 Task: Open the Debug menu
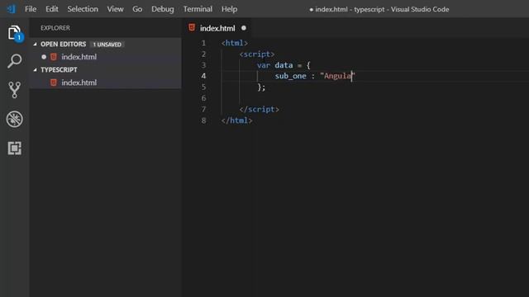163,9
